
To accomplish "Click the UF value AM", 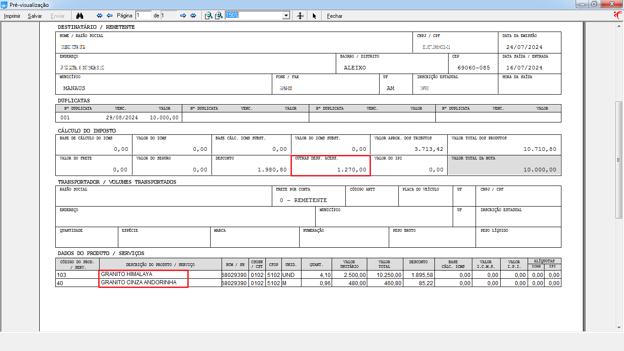I will [x=391, y=88].
